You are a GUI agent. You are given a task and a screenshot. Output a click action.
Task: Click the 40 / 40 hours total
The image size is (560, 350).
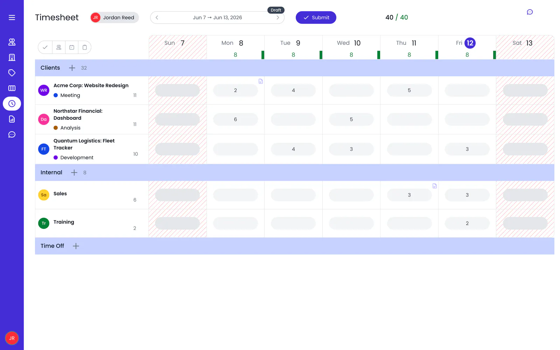(x=397, y=17)
